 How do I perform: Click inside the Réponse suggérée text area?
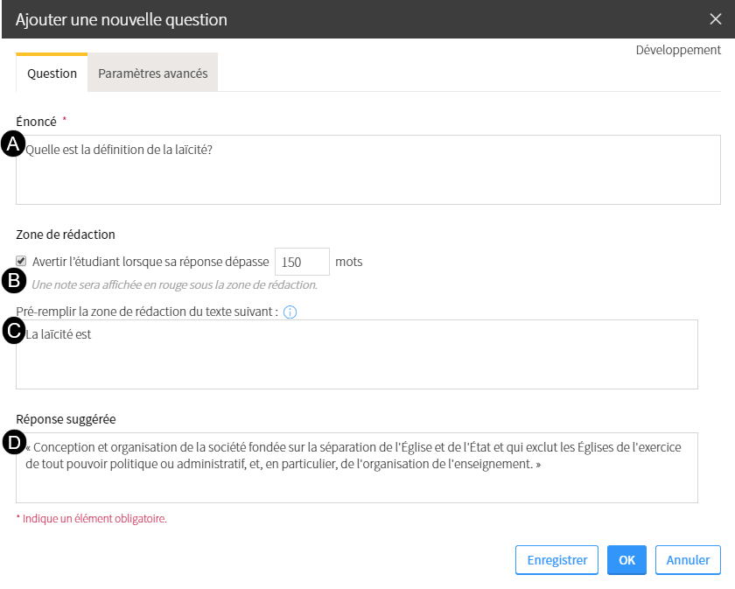coord(357,467)
